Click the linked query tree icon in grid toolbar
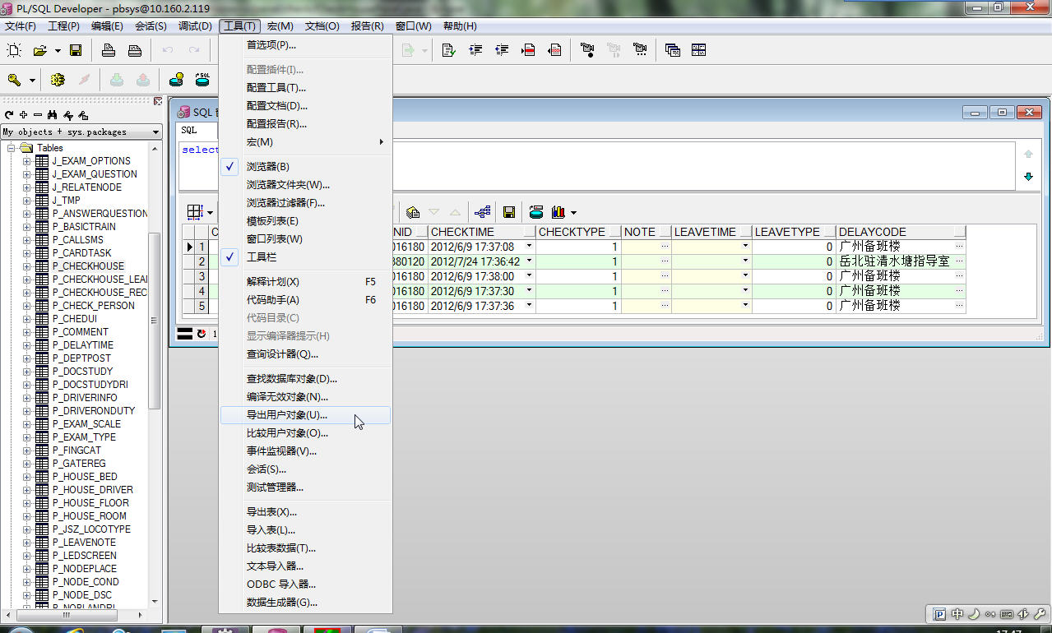The width and height of the screenshot is (1052, 633). 483,212
